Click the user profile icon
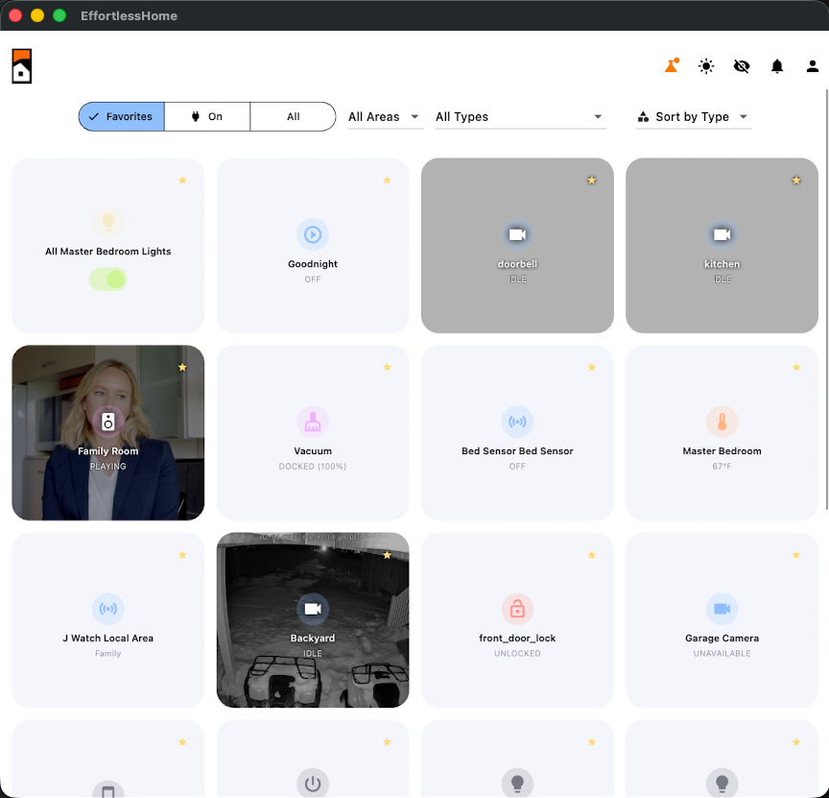829x798 pixels. [x=812, y=66]
